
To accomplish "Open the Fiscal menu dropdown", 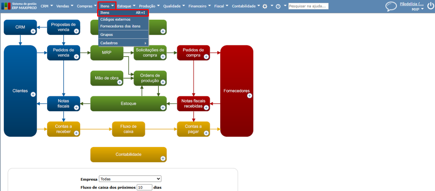I will click(x=221, y=6).
